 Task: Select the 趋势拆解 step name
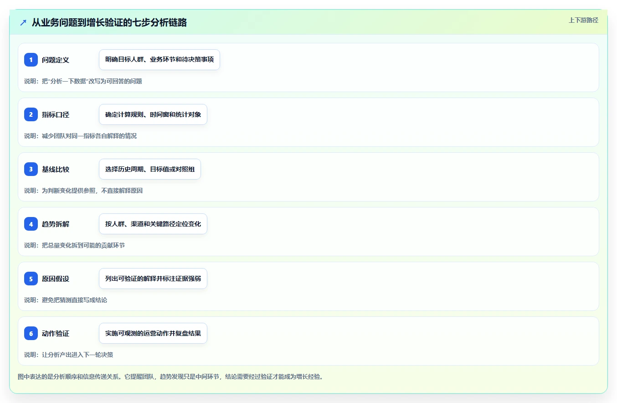point(56,224)
